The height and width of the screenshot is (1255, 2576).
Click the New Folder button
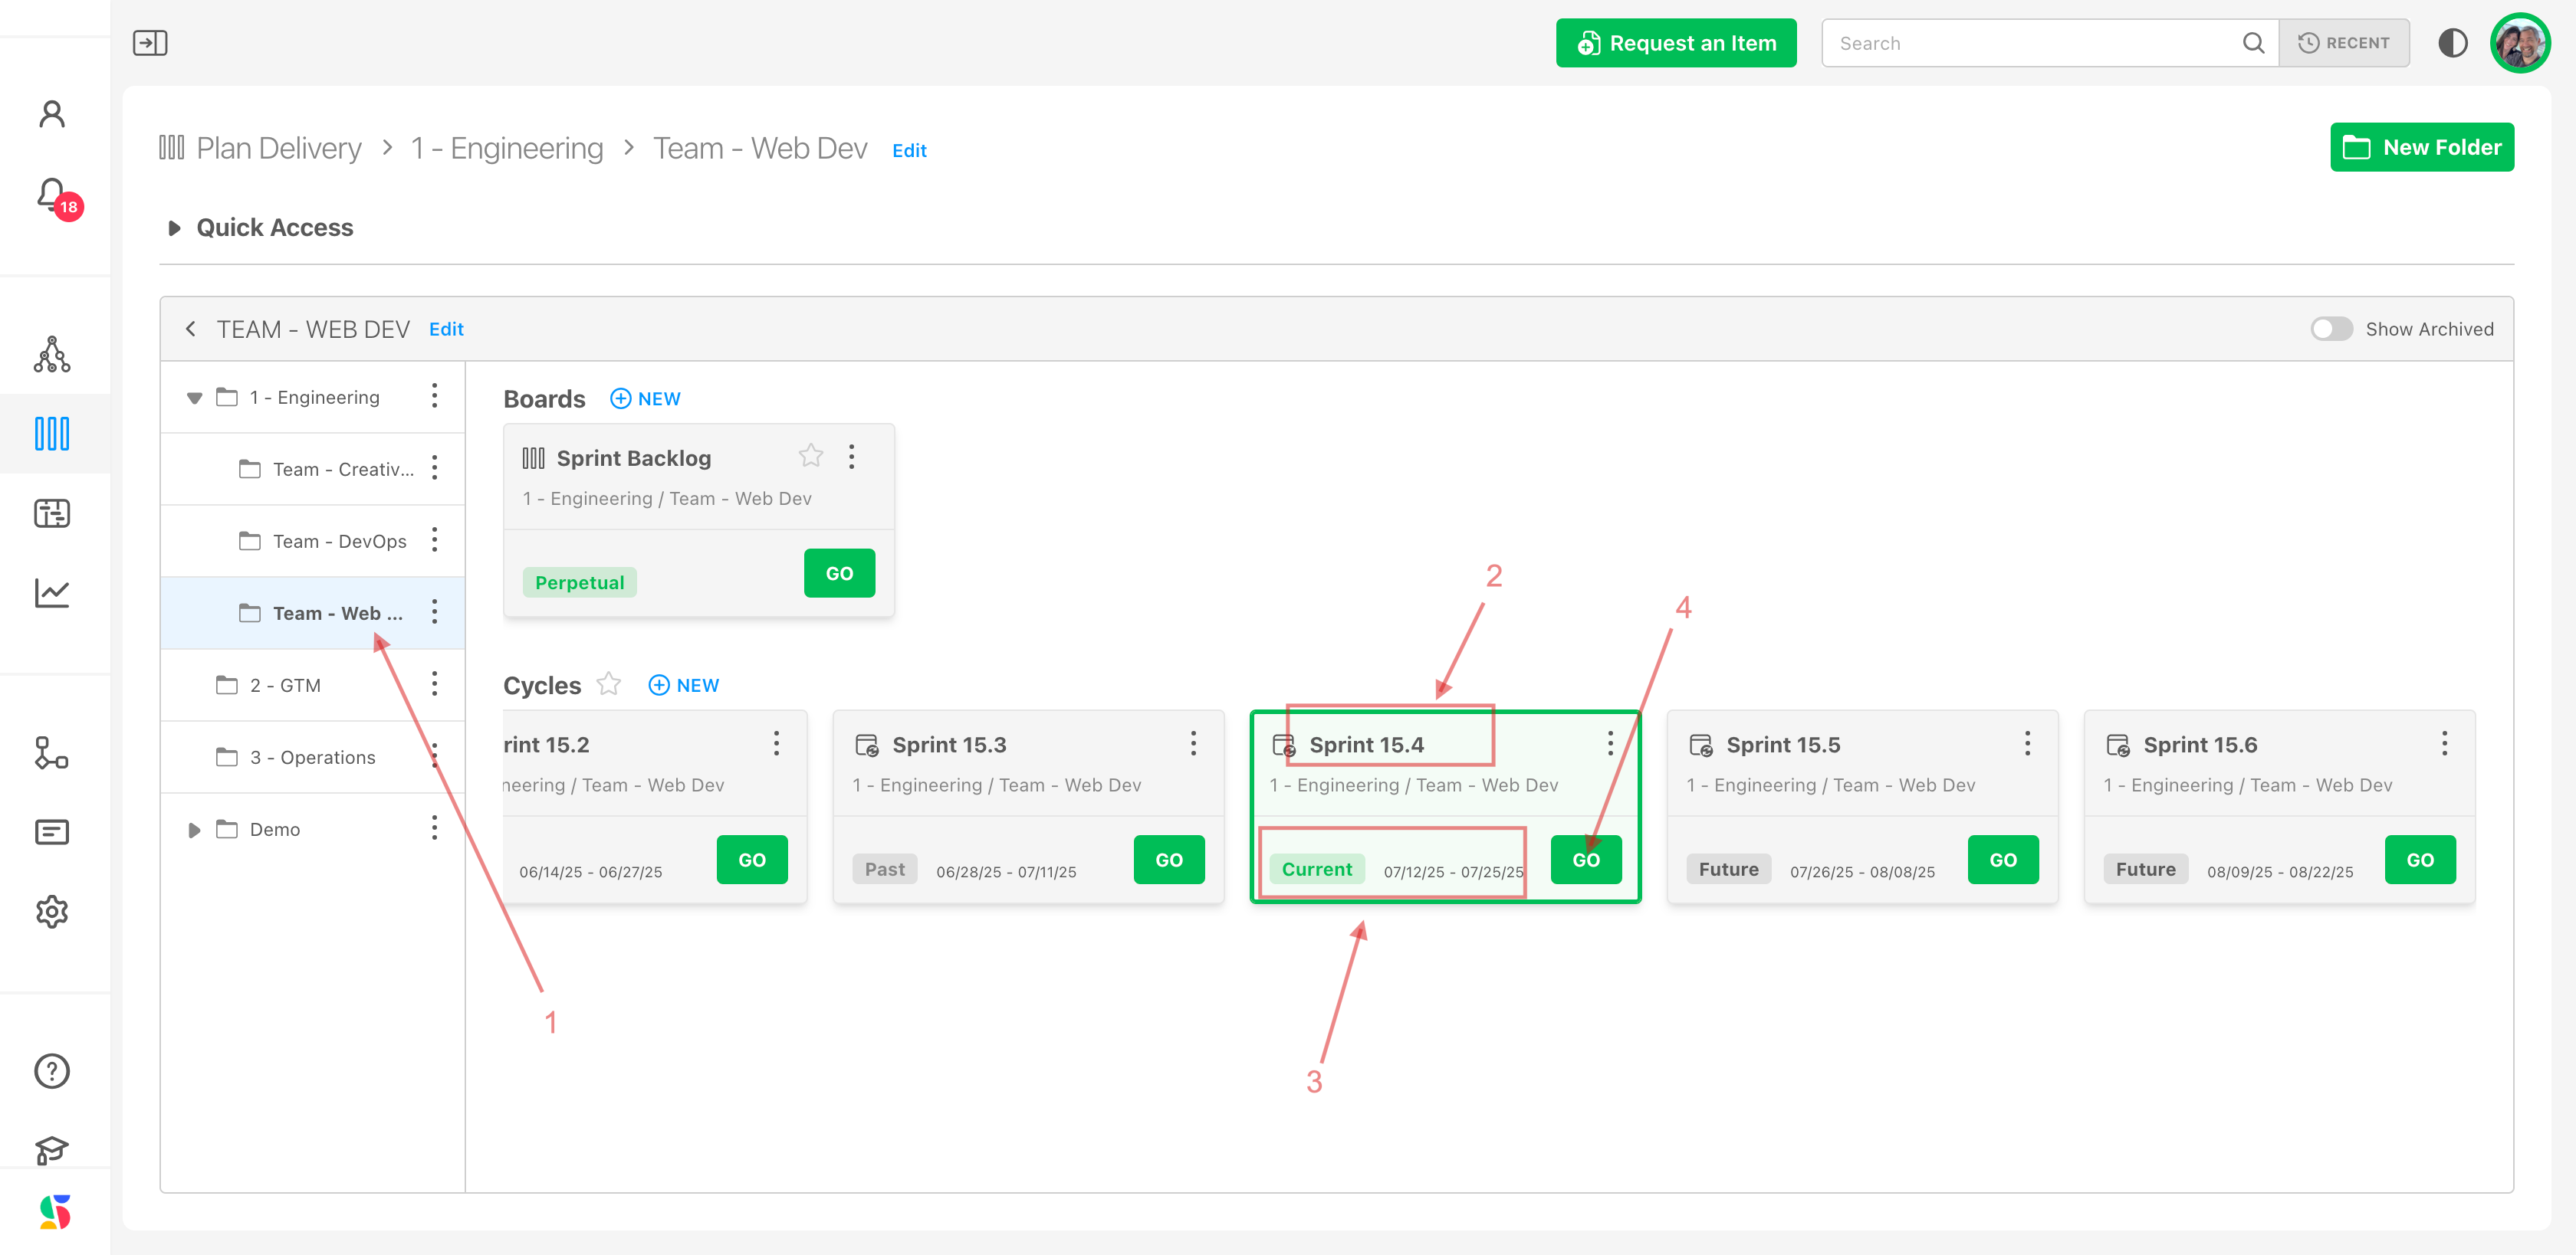coord(2421,148)
